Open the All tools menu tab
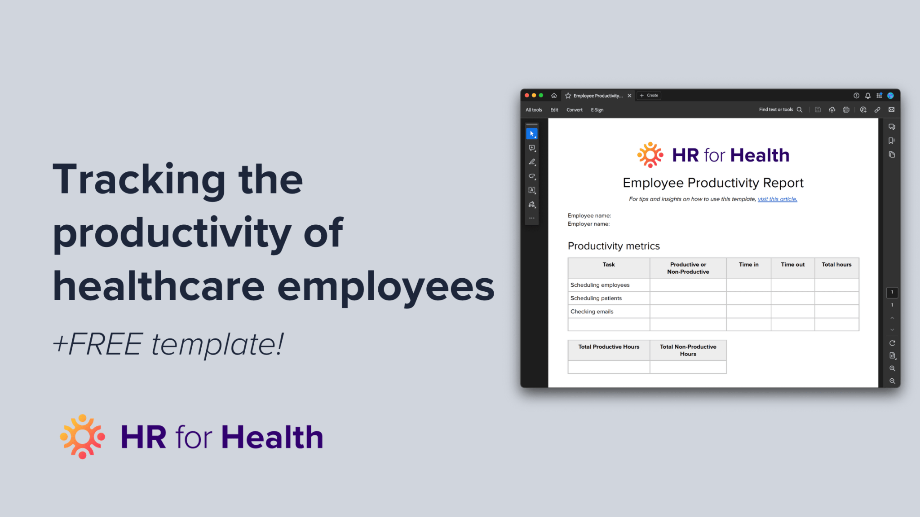920x517 pixels. pyautogui.click(x=534, y=109)
